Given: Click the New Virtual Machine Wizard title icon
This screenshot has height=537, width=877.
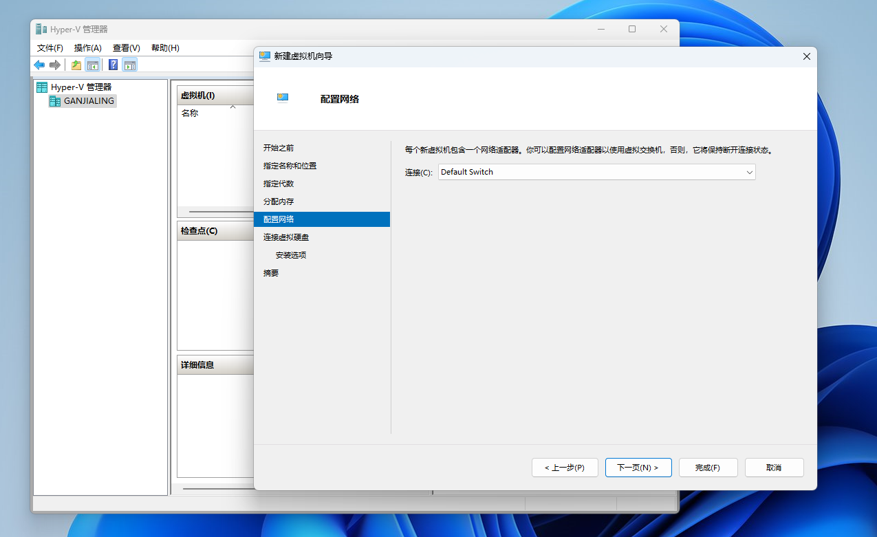Looking at the screenshot, I should click(265, 56).
